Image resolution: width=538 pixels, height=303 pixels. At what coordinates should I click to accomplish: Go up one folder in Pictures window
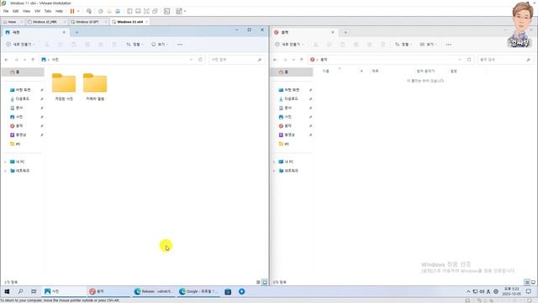point(33,60)
